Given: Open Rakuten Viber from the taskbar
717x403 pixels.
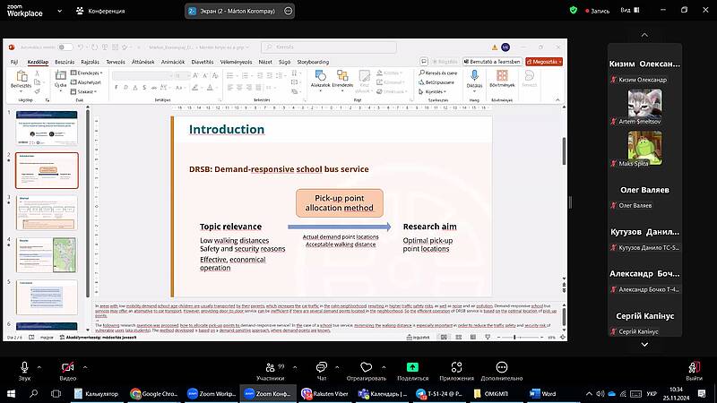Looking at the screenshot, I should [x=325, y=393].
